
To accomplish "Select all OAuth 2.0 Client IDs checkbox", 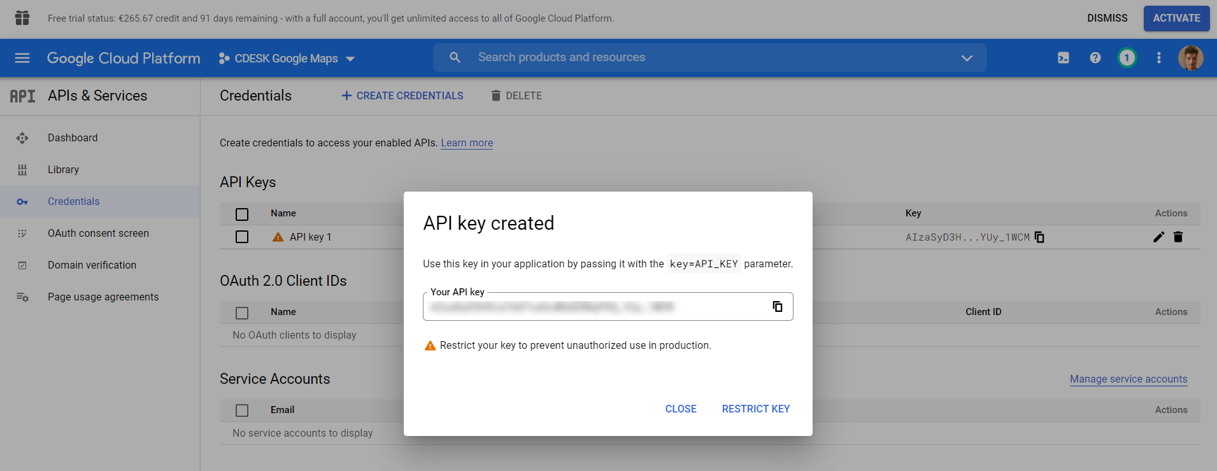I will (x=242, y=313).
